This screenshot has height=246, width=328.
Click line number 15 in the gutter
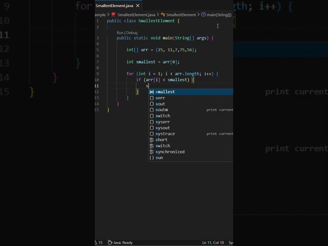pos(97,110)
